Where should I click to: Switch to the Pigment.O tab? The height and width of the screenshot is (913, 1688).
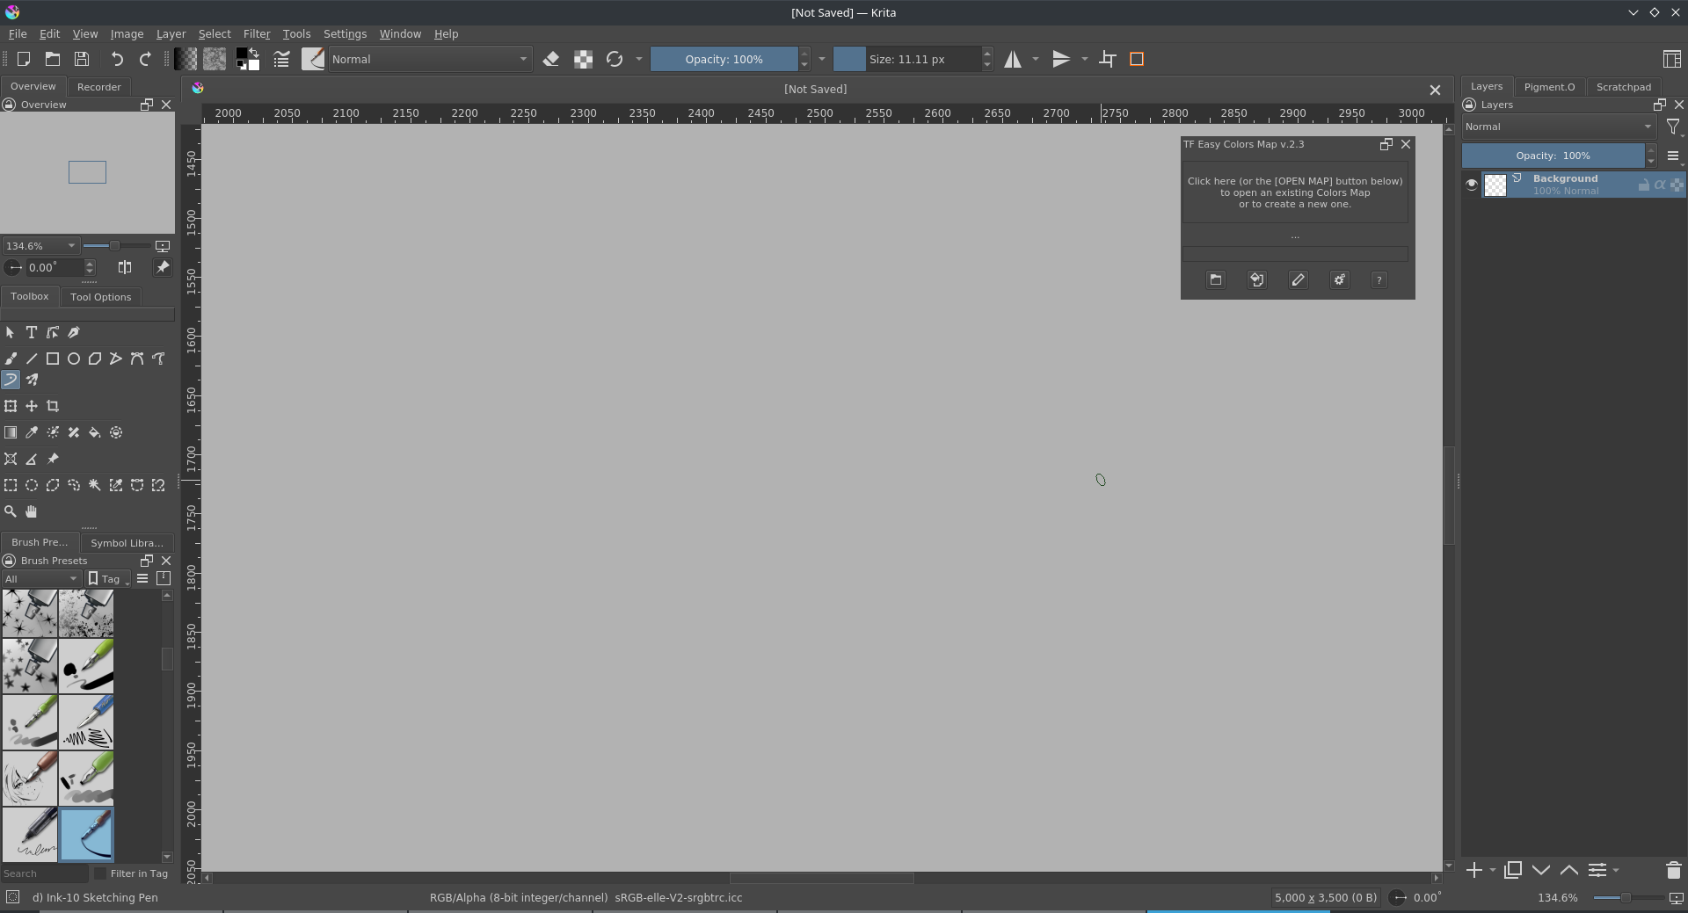click(1549, 87)
